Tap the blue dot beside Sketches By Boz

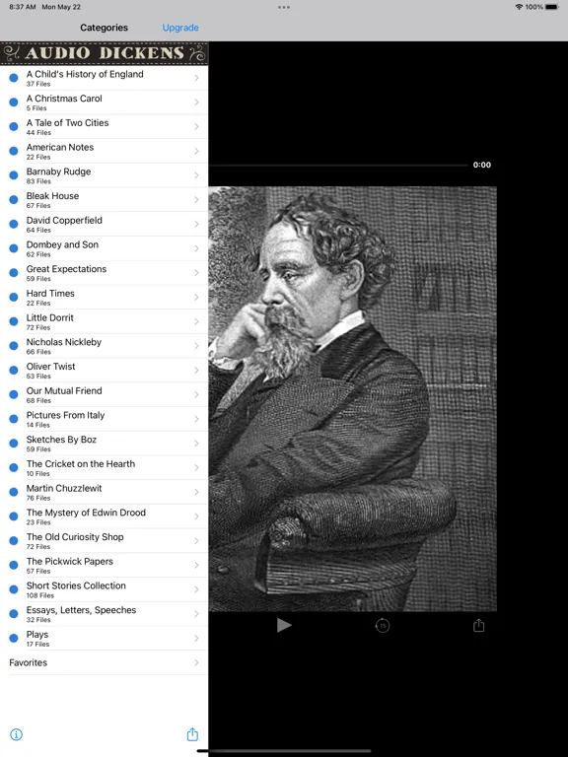point(14,443)
